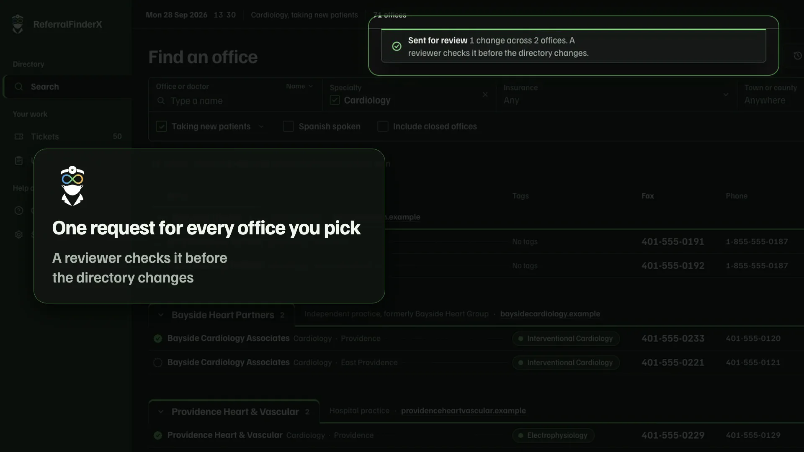
Task: Click the Fax column header
Action: coord(647,196)
